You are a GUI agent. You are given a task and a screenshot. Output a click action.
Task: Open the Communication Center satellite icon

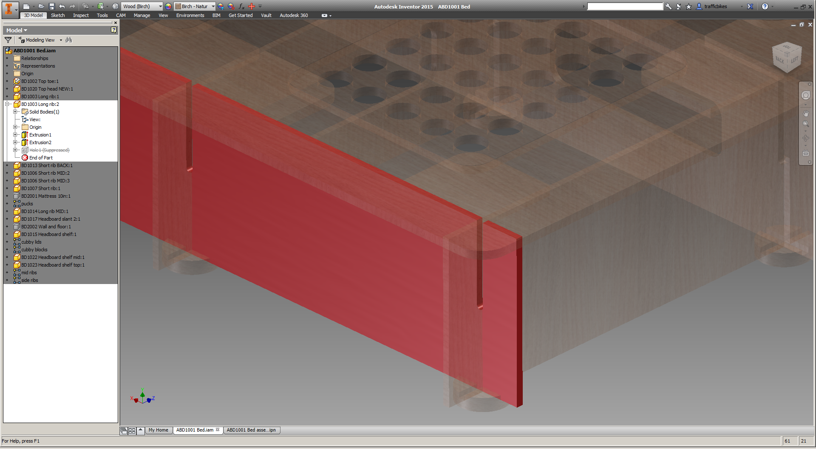tap(679, 6)
